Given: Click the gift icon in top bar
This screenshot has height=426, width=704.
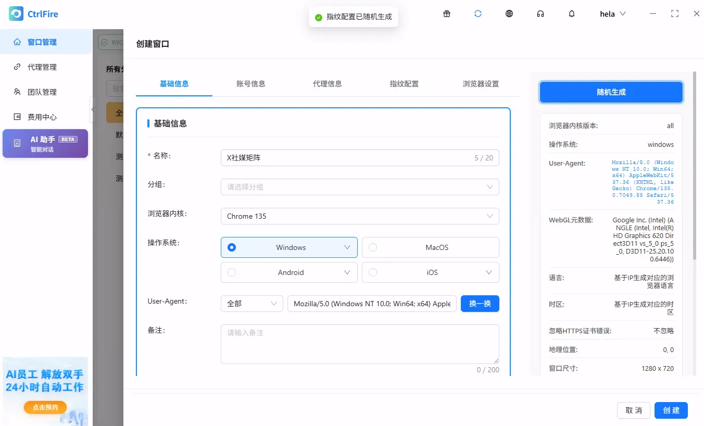Looking at the screenshot, I should [447, 14].
